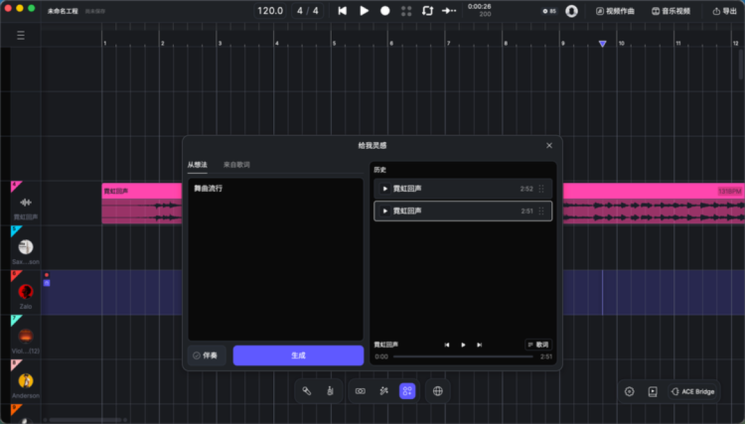The image size is (745, 424).
Task: Click the 0:00:26 time position display
Action: click(479, 7)
